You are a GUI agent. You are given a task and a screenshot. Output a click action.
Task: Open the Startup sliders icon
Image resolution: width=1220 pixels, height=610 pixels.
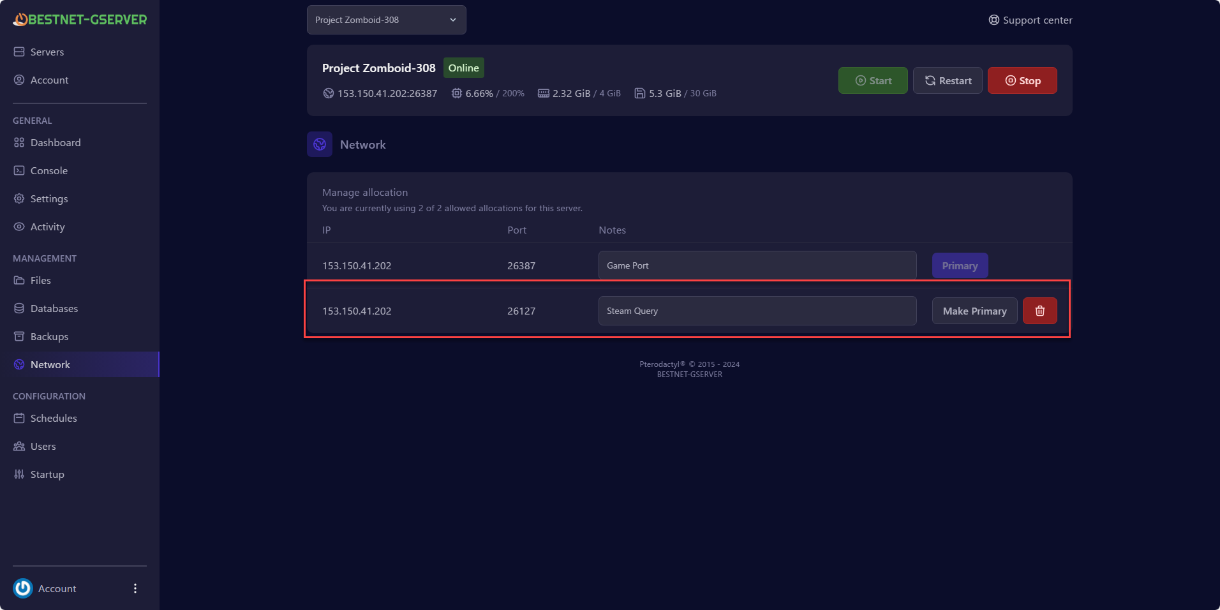click(x=19, y=474)
